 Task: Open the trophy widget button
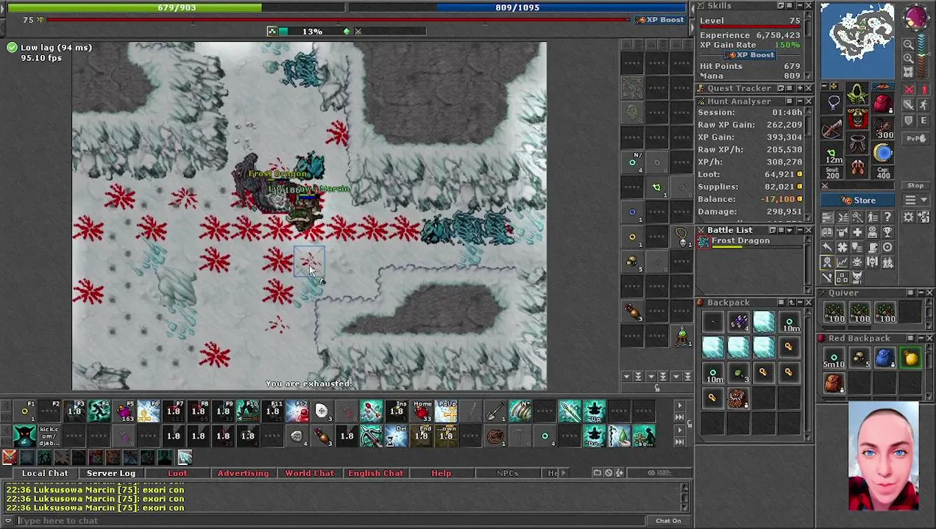click(x=887, y=232)
